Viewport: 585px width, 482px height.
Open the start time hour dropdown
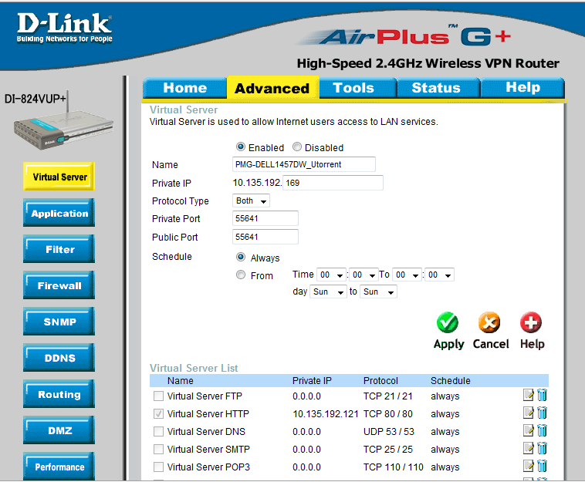point(331,275)
